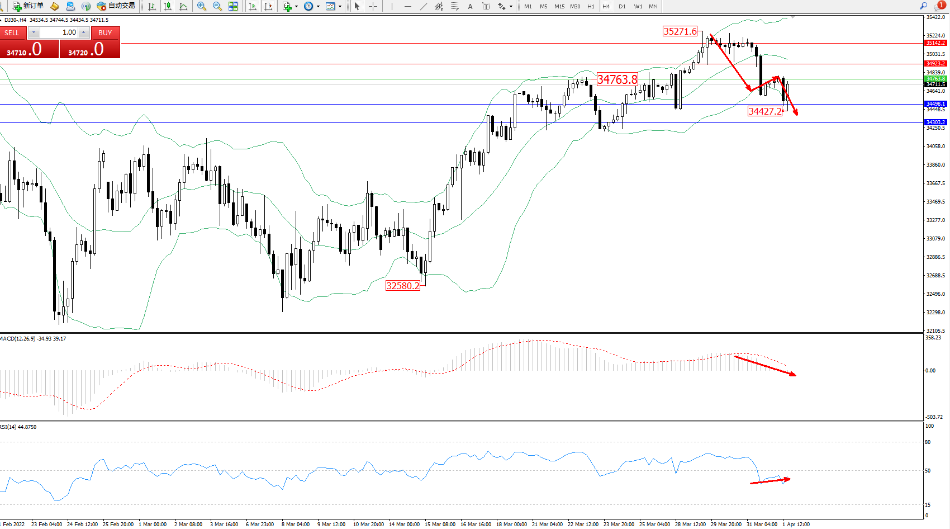
Task: Switch chart to line chart mode
Action: [x=183, y=6]
